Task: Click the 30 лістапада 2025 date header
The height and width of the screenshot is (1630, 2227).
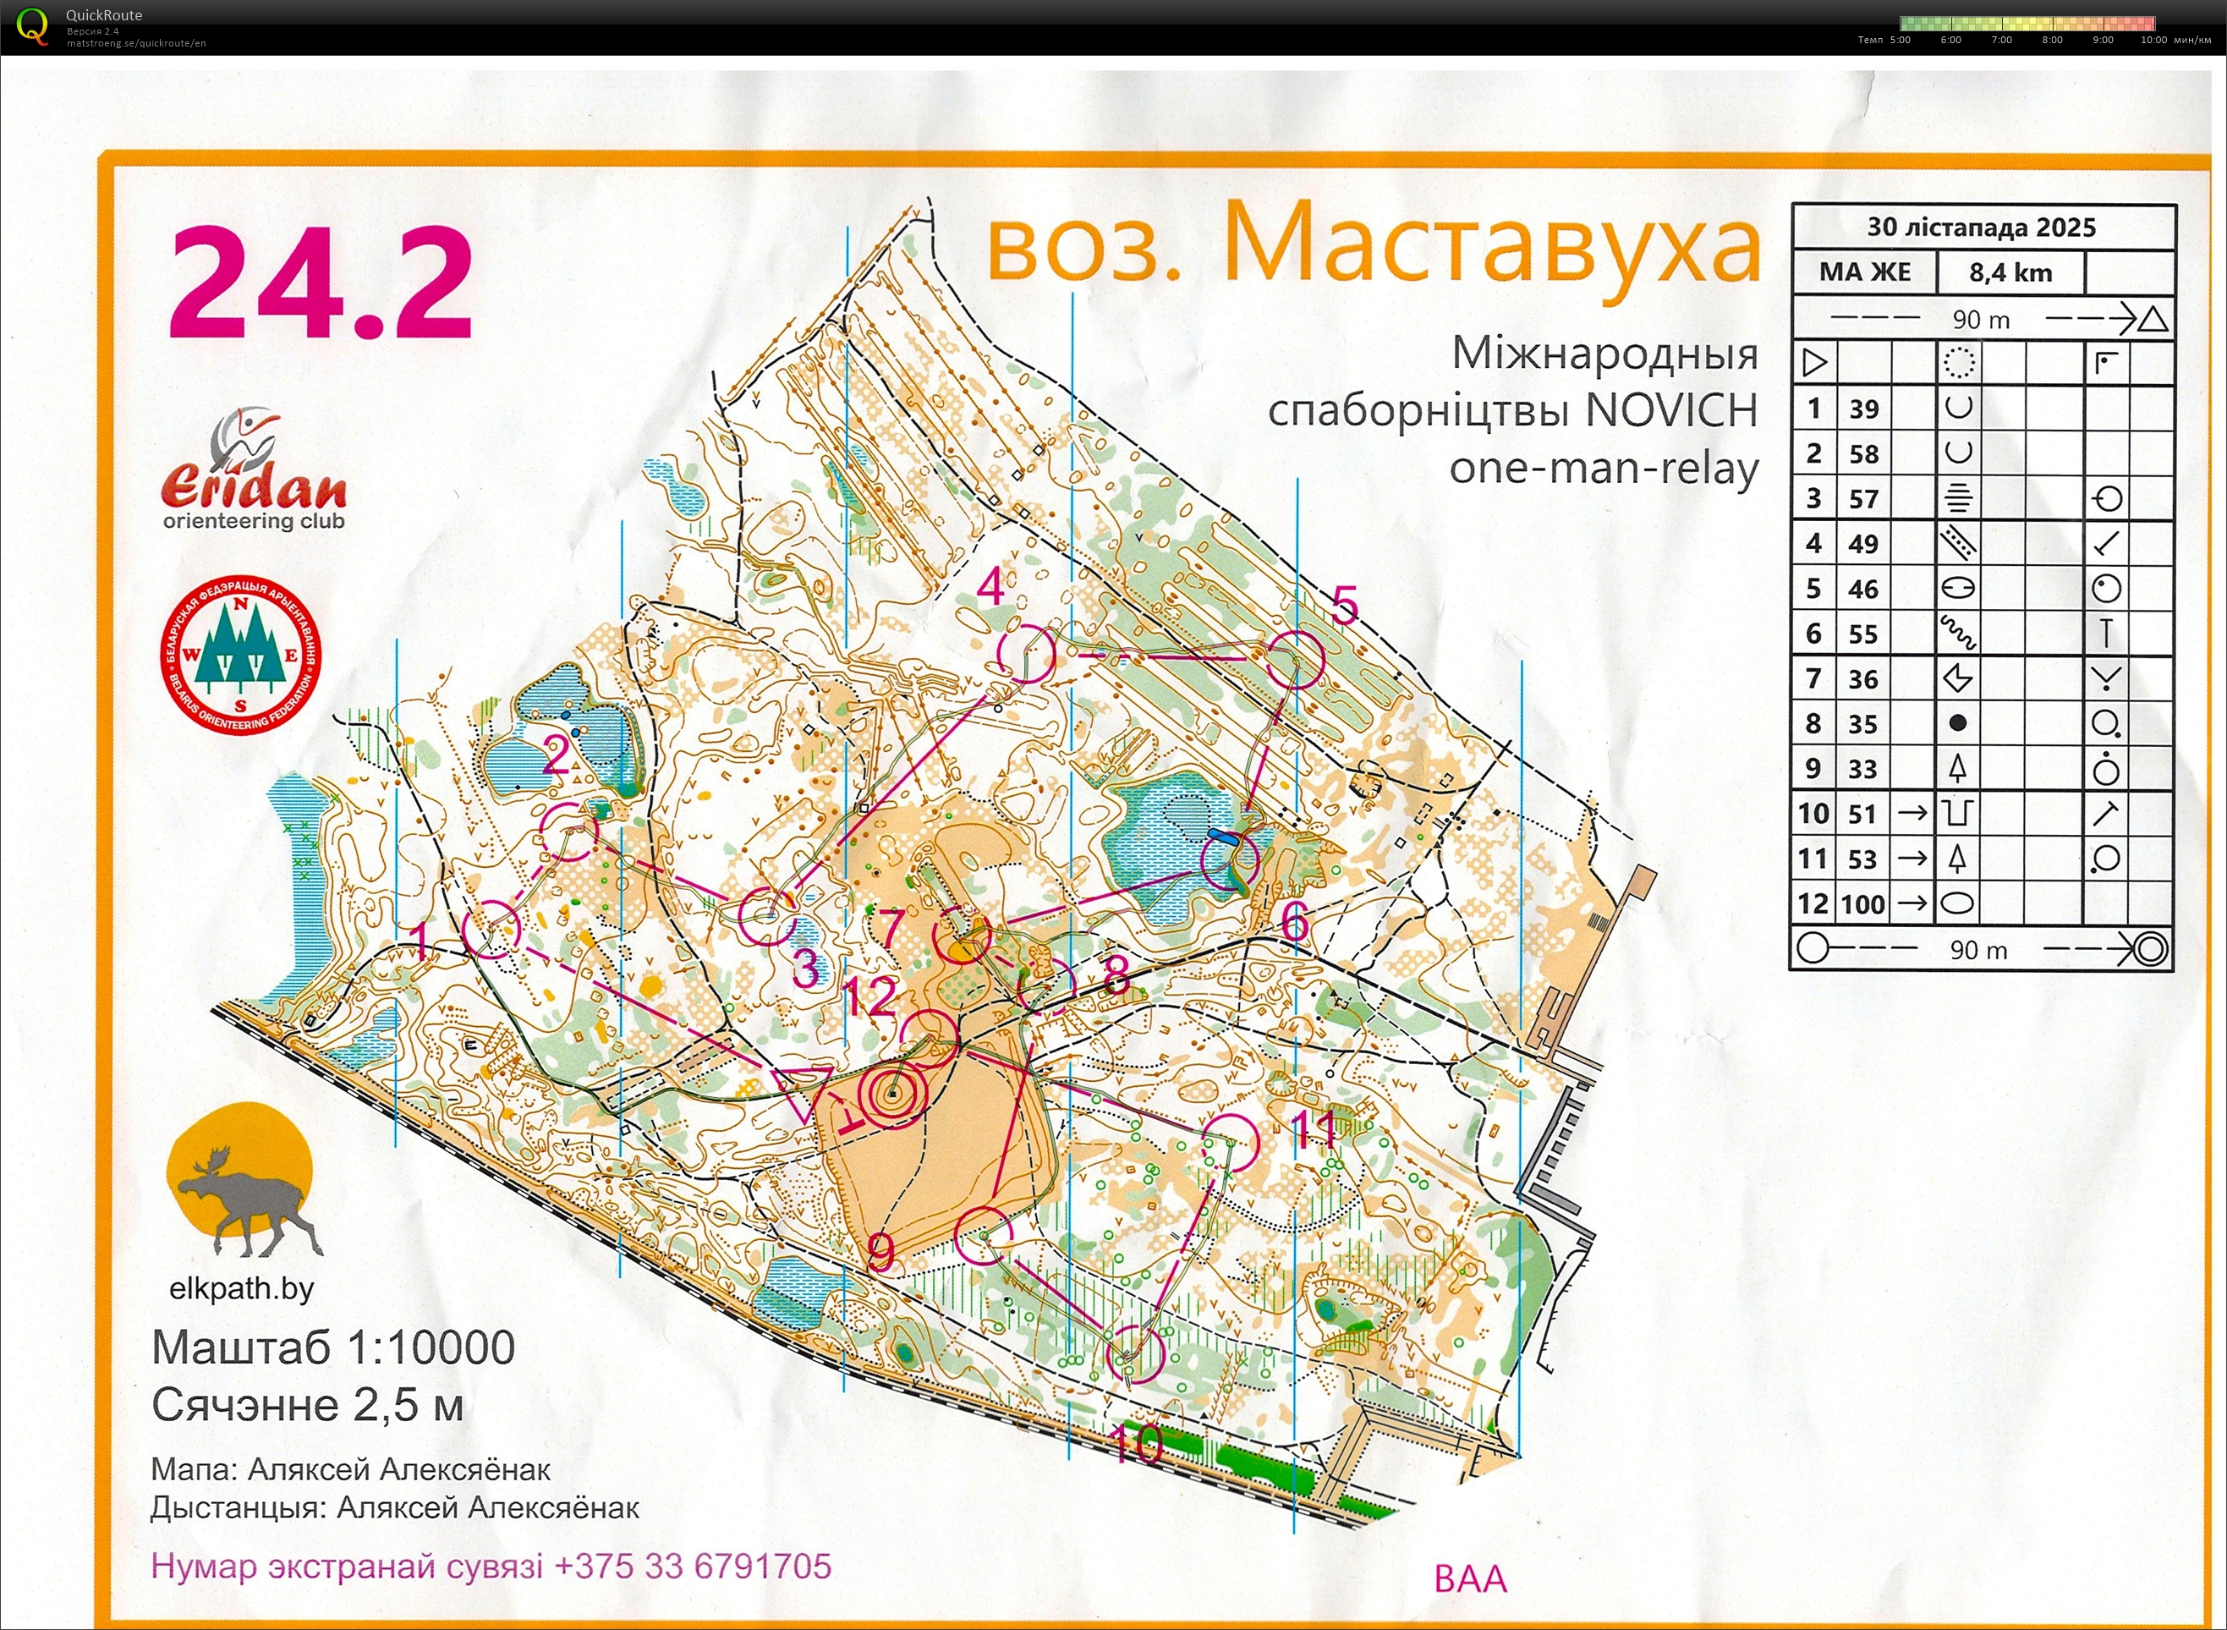Action: click(x=1982, y=228)
